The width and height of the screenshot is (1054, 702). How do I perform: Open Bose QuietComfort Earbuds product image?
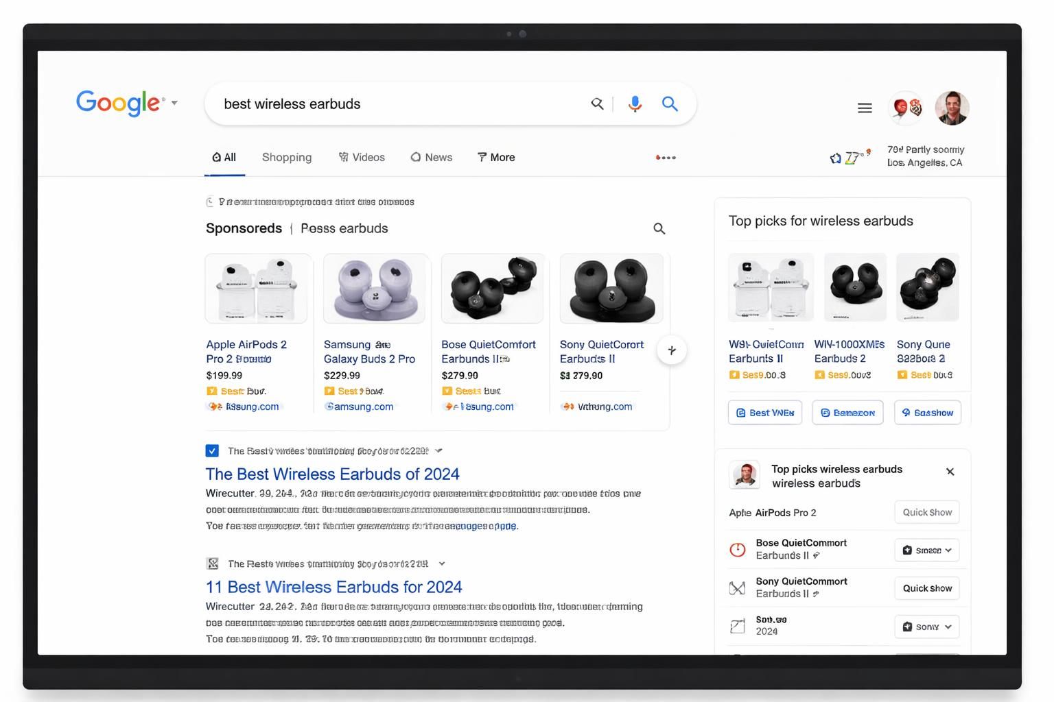tap(492, 289)
